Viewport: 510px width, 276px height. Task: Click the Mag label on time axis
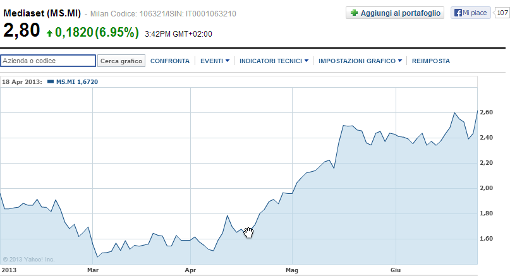click(292, 270)
